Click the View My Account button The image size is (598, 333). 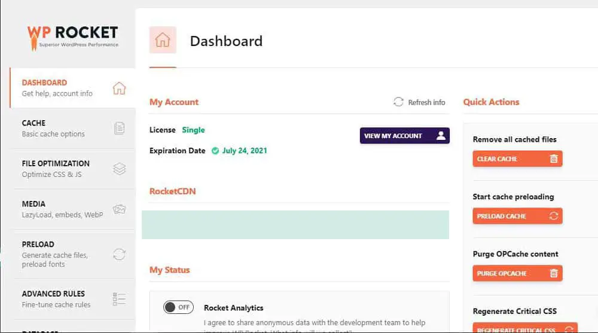click(405, 136)
